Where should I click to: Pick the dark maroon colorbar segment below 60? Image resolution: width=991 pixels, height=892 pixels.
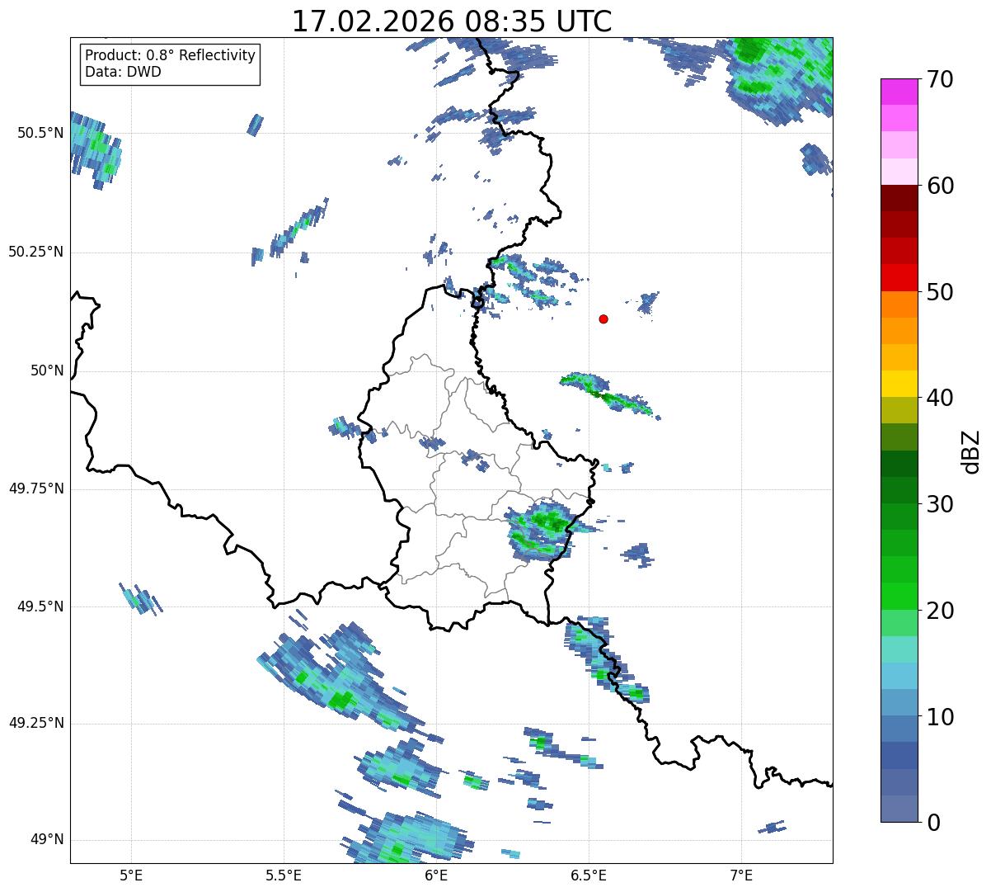(899, 198)
